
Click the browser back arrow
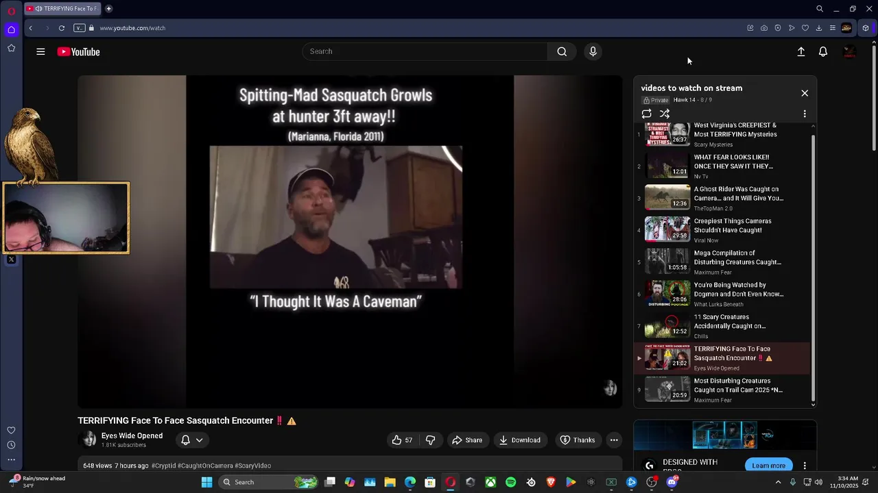point(30,28)
